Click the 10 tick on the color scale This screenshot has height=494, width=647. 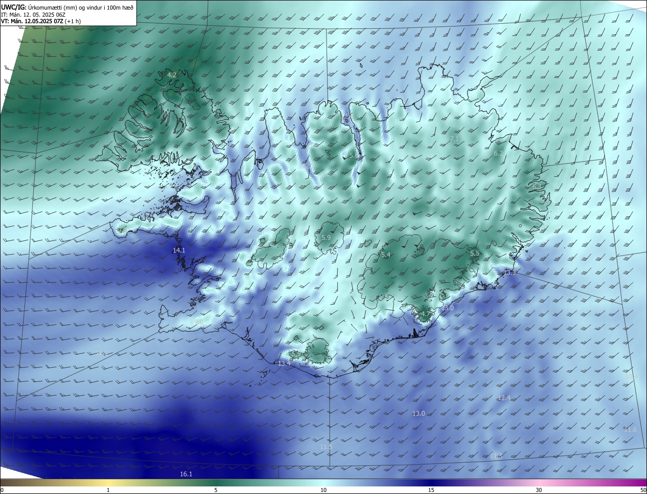click(323, 490)
